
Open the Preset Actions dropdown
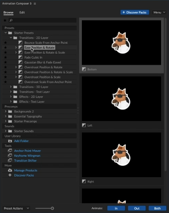(16, 208)
